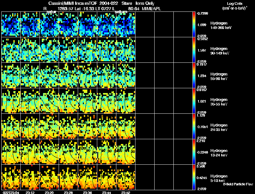Click the 'Hydrogen 13-24 keV' row label

[x=219, y=153]
